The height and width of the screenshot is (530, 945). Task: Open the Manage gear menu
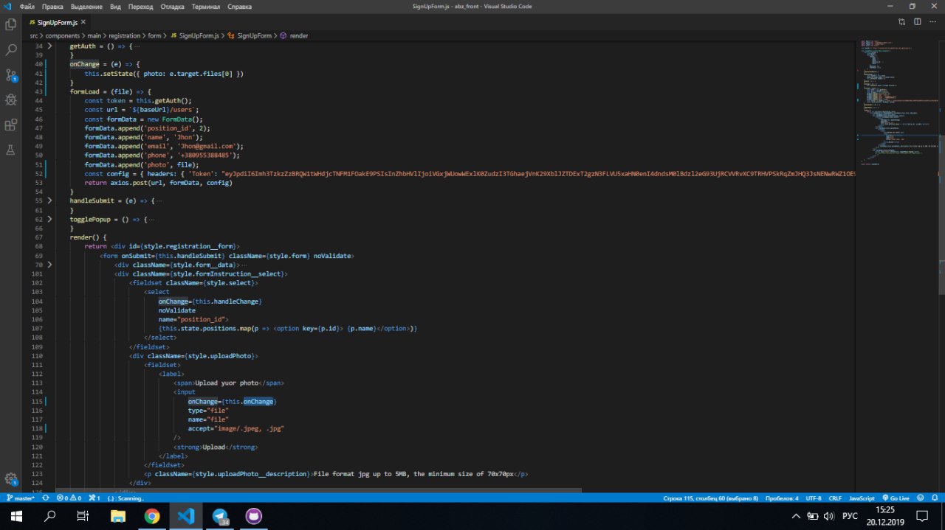[x=11, y=478]
